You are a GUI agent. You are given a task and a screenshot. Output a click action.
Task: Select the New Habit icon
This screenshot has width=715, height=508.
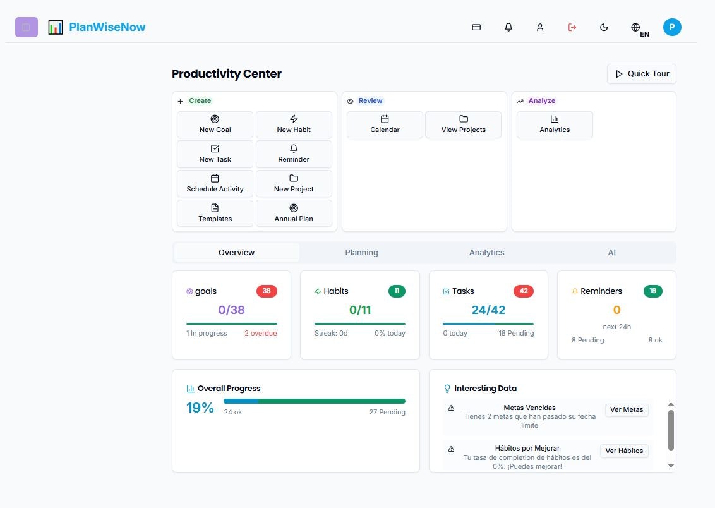[x=293, y=124]
